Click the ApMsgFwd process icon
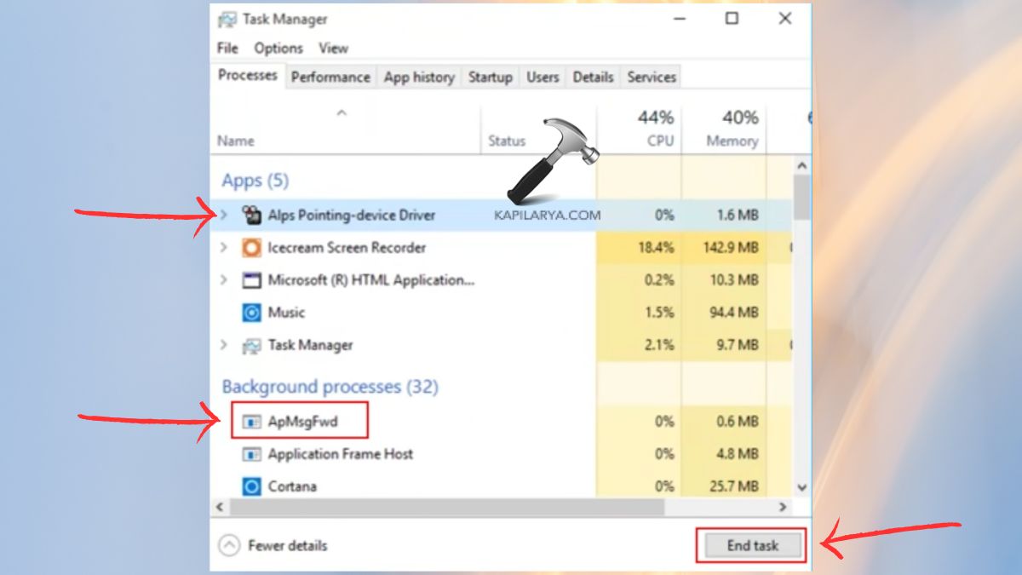Viewport: 1022px width, 575px height. (251, 421)
